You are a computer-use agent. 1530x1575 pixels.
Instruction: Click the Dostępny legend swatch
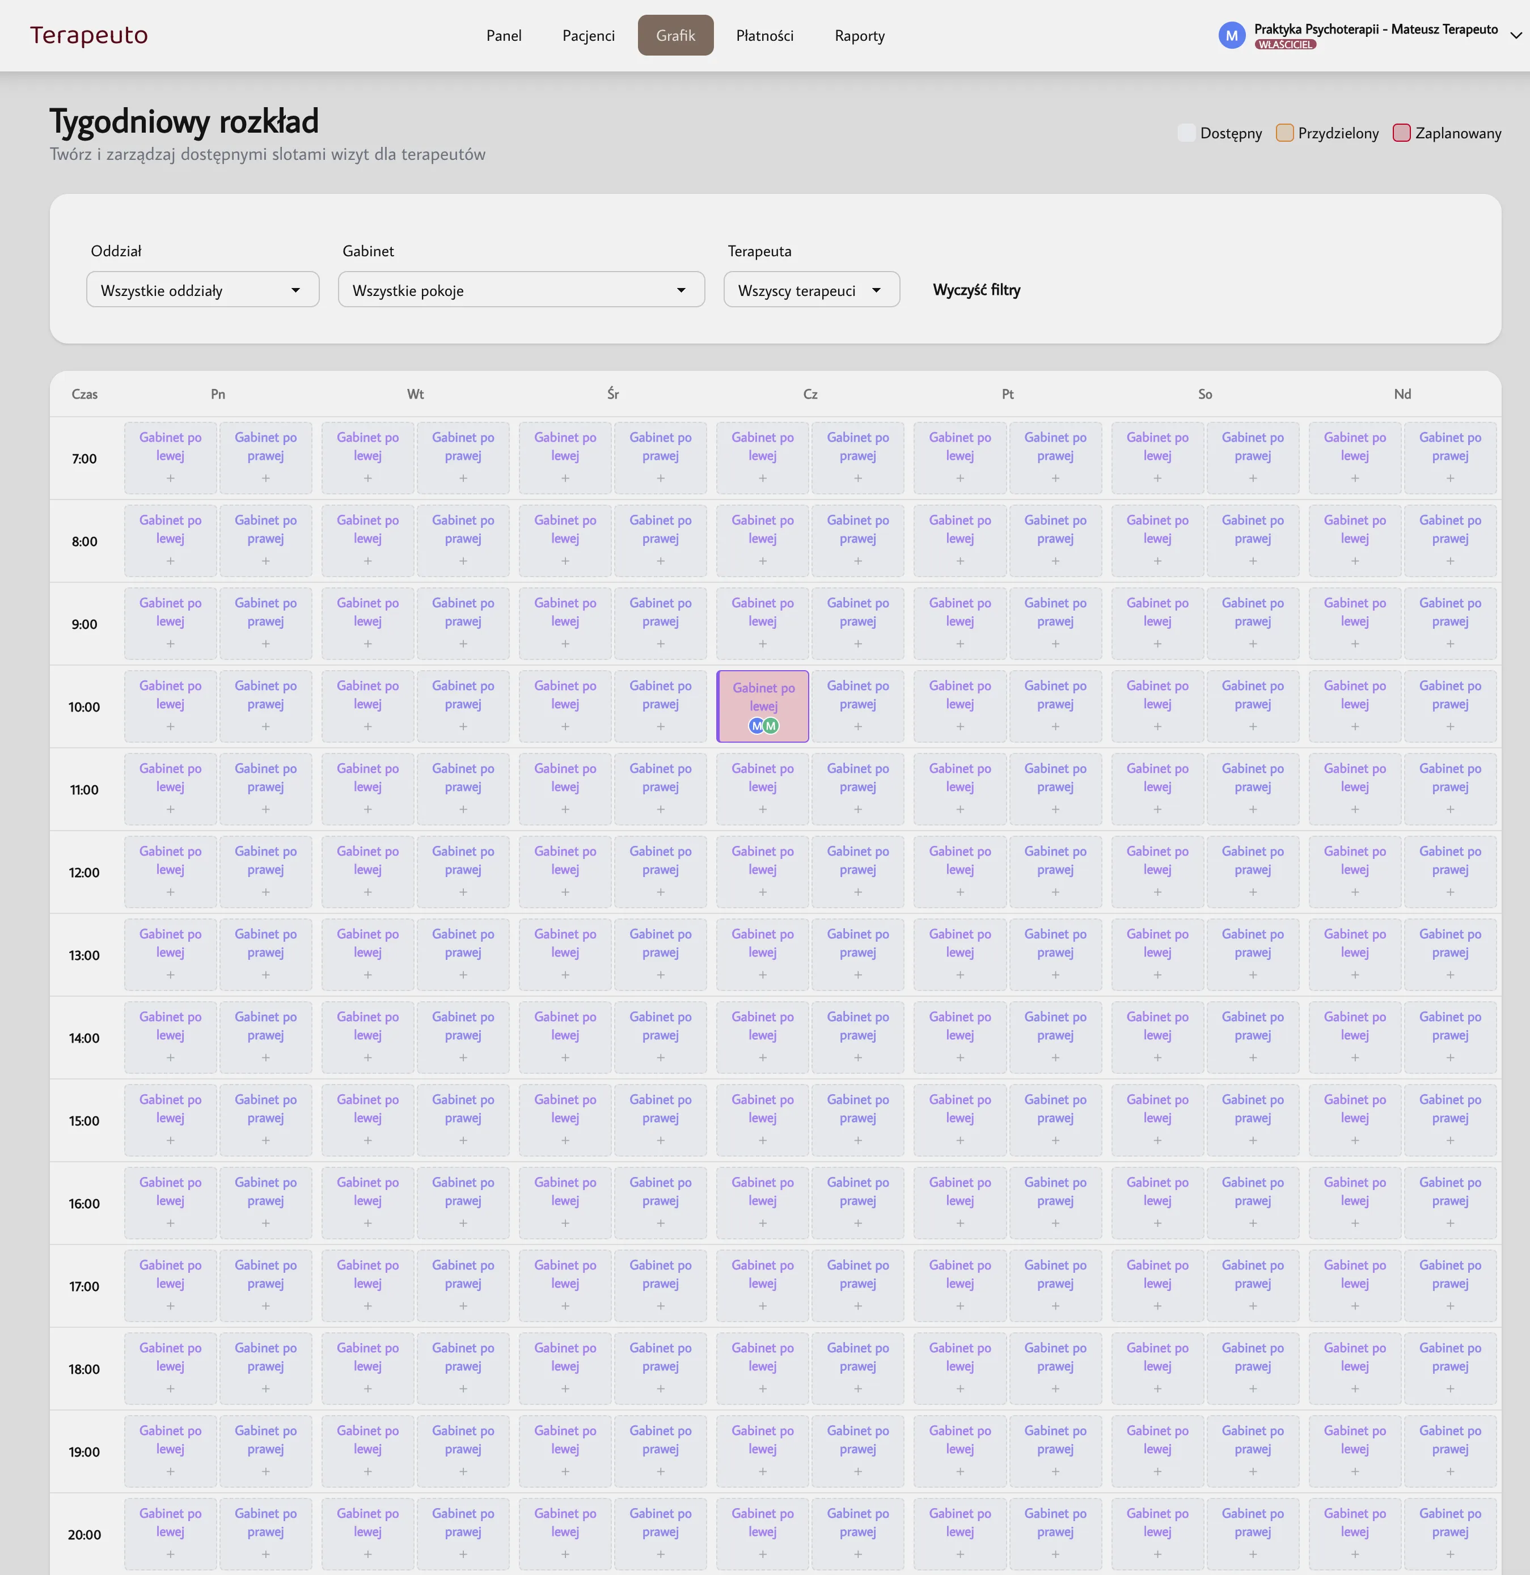[1186, 133]
